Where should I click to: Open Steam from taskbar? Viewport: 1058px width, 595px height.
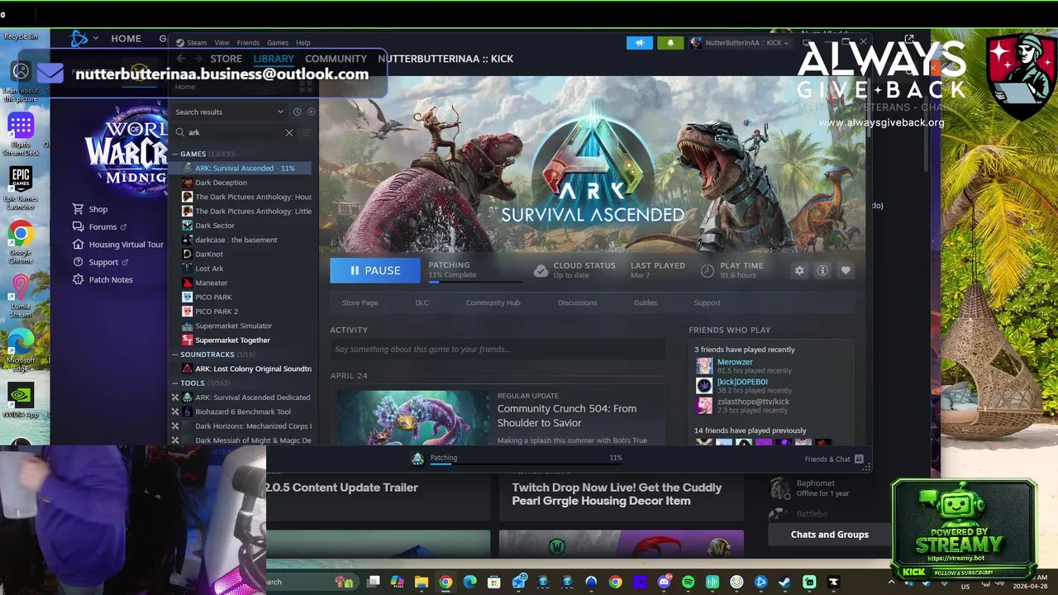[x=784, y=582]
